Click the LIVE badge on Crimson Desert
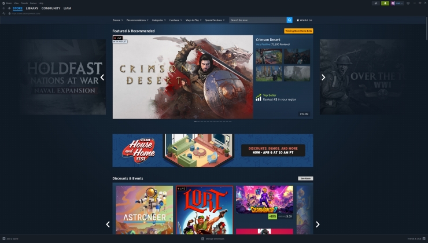428x243 pixels. coord(118,38)
